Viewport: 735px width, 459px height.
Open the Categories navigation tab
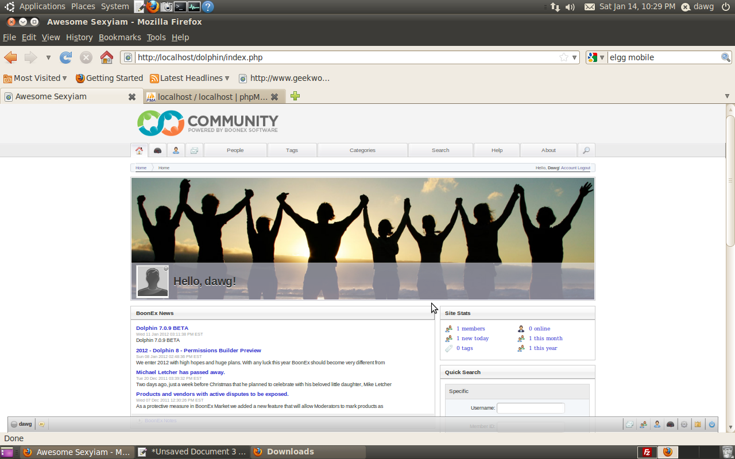tap(362, 150)
